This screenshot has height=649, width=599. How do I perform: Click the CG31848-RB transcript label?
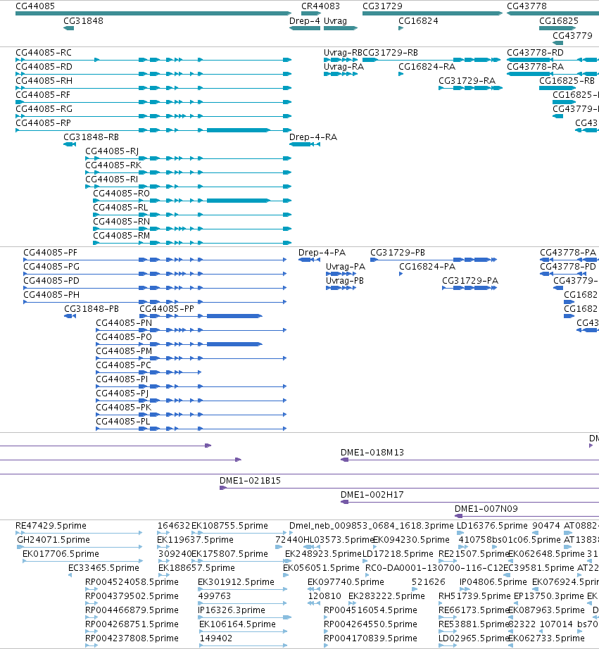pos(91,137)
